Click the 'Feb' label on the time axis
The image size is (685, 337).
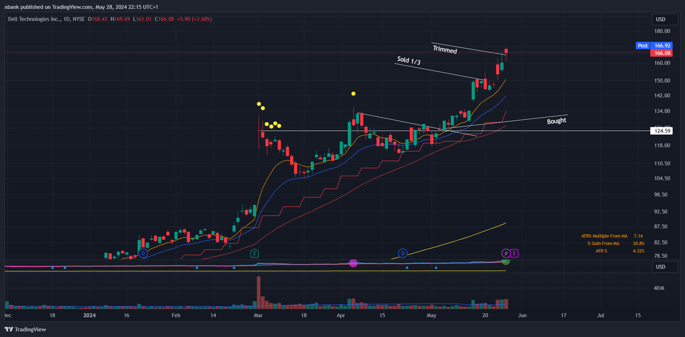tap(176, 315)
